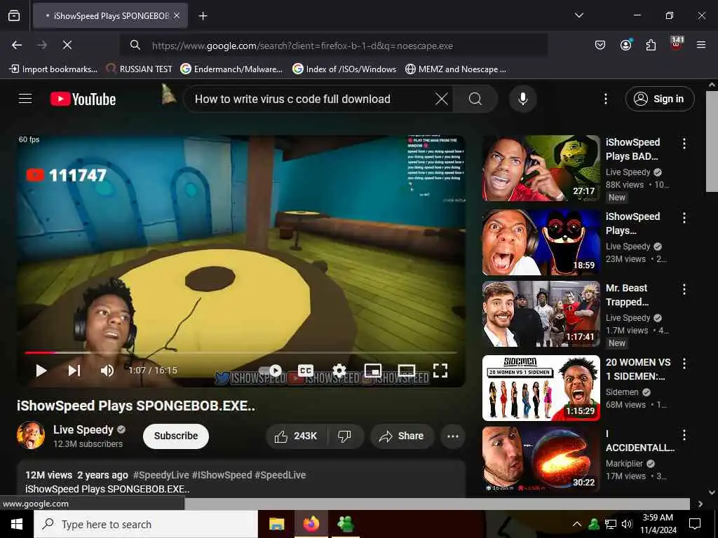
Task: Open the Index of /ISOs/Windows bookmark
Action: [344, 69]
